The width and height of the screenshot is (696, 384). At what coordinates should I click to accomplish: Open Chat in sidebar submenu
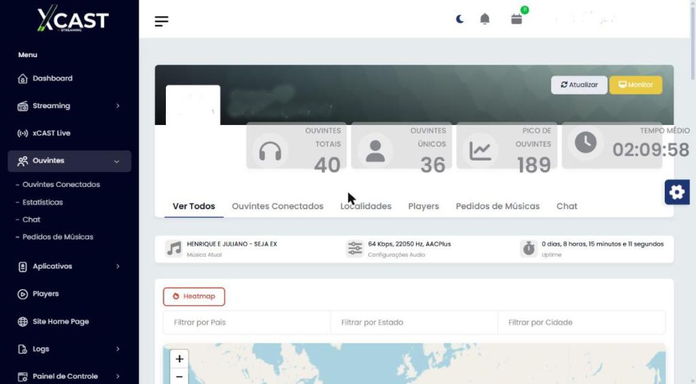click(31, 220)
